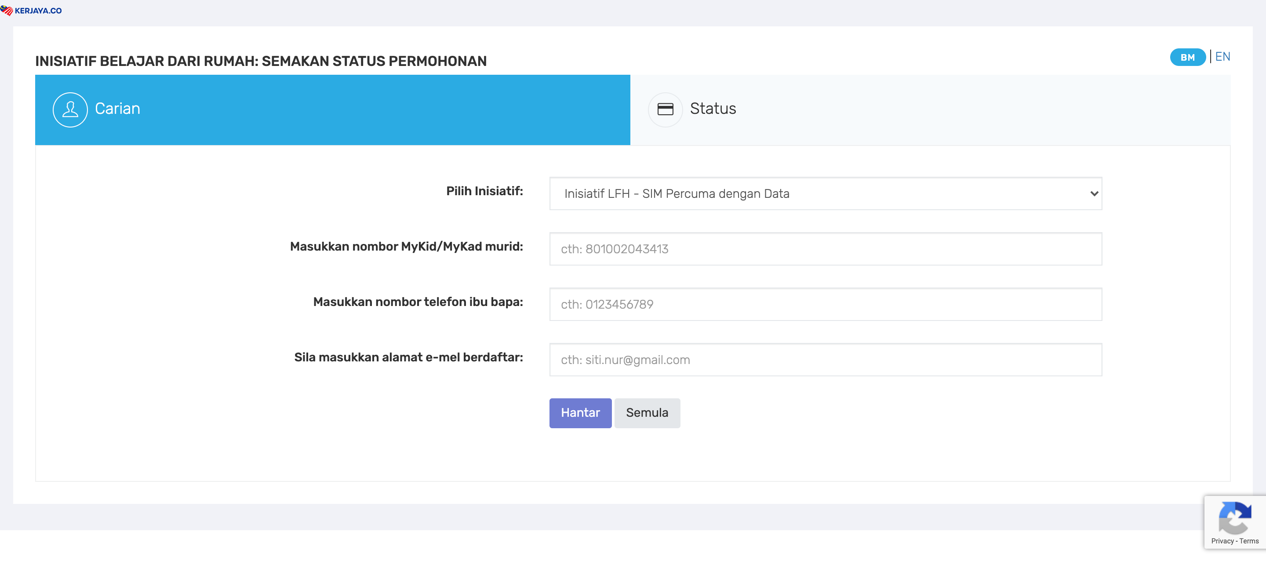Screen dimensions: 1266x561
Task: Focus the MyKid/MyKad number field
Action: 825,249
